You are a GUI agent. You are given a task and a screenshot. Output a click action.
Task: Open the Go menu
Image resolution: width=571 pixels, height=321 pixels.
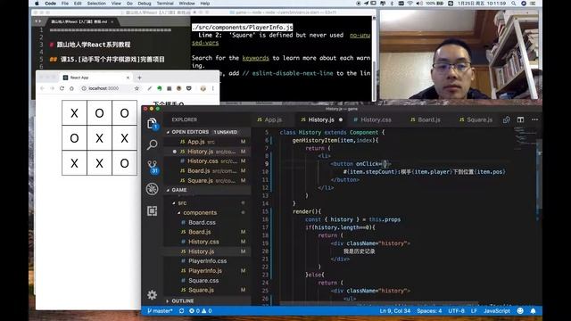129,4
